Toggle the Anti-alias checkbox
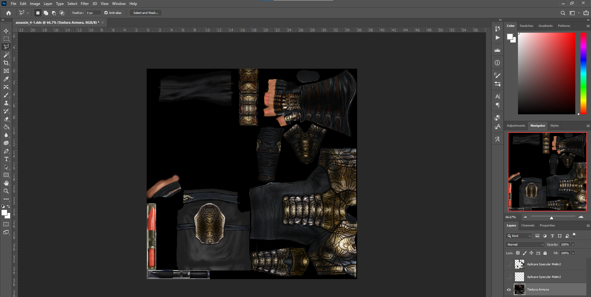 [x=106, y=13]
